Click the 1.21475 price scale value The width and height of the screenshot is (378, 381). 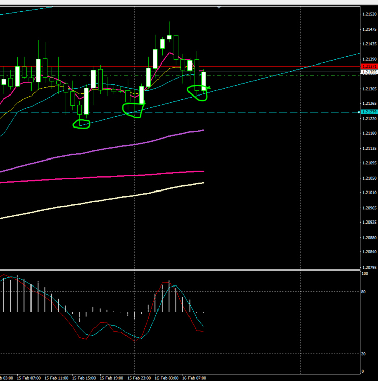(x=369, y=29)
